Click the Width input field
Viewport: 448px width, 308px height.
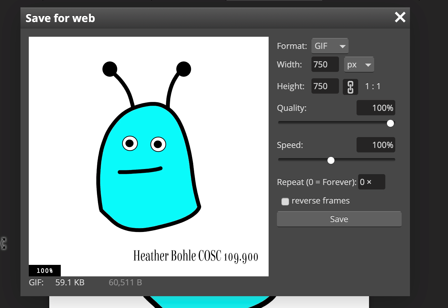click(325, 65)
